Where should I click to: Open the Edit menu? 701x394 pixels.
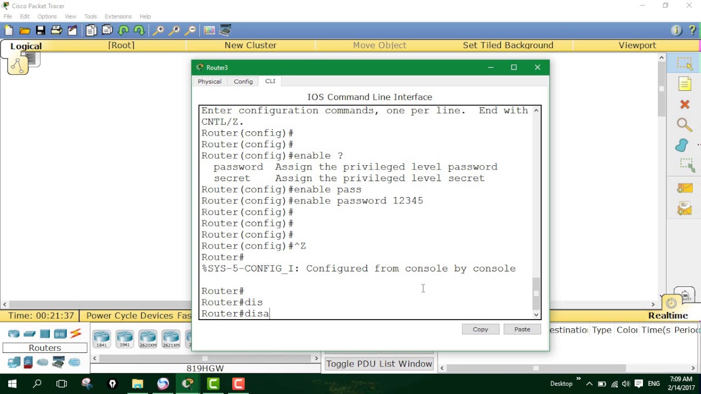click(25, 16)
